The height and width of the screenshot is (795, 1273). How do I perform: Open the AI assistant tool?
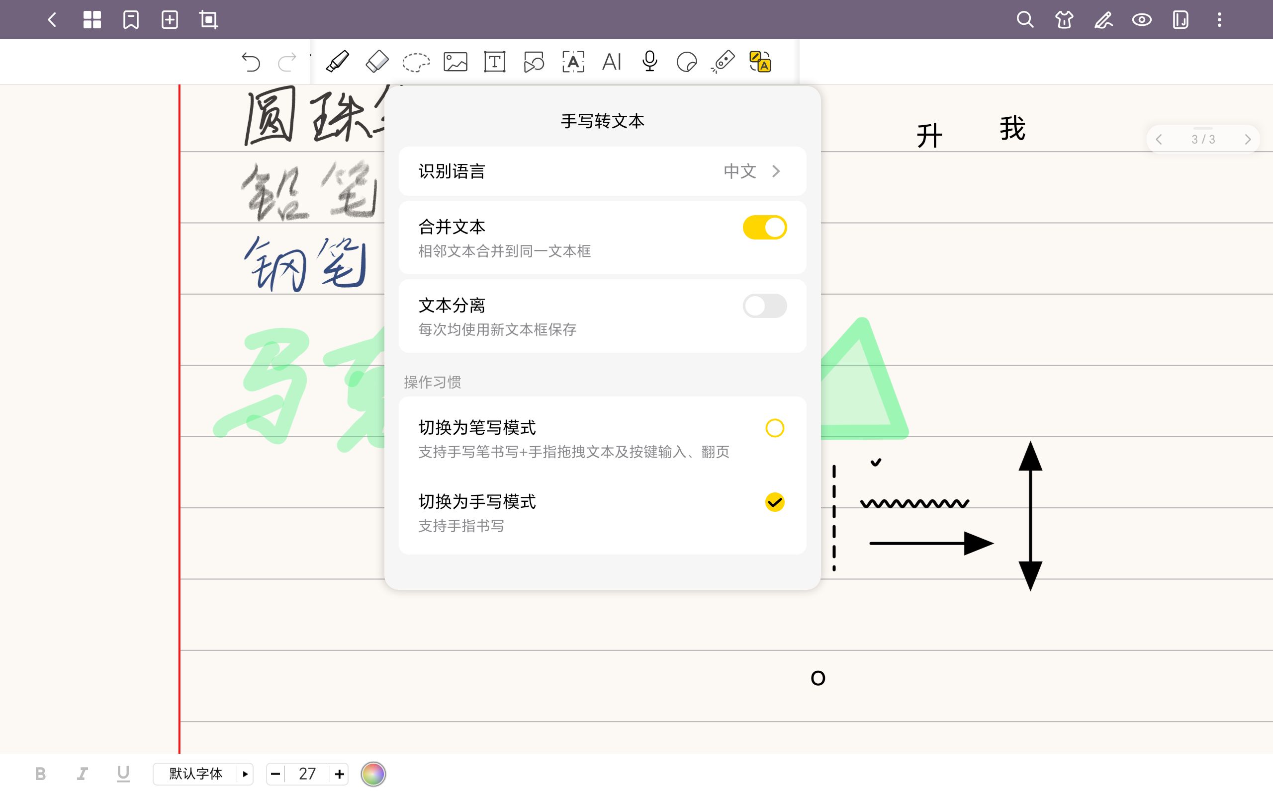click(x=612, y=62)
